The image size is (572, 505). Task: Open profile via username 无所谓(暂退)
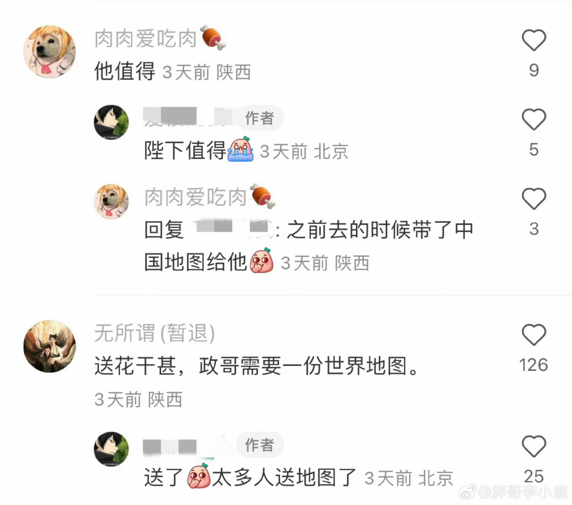pos(154,333)
